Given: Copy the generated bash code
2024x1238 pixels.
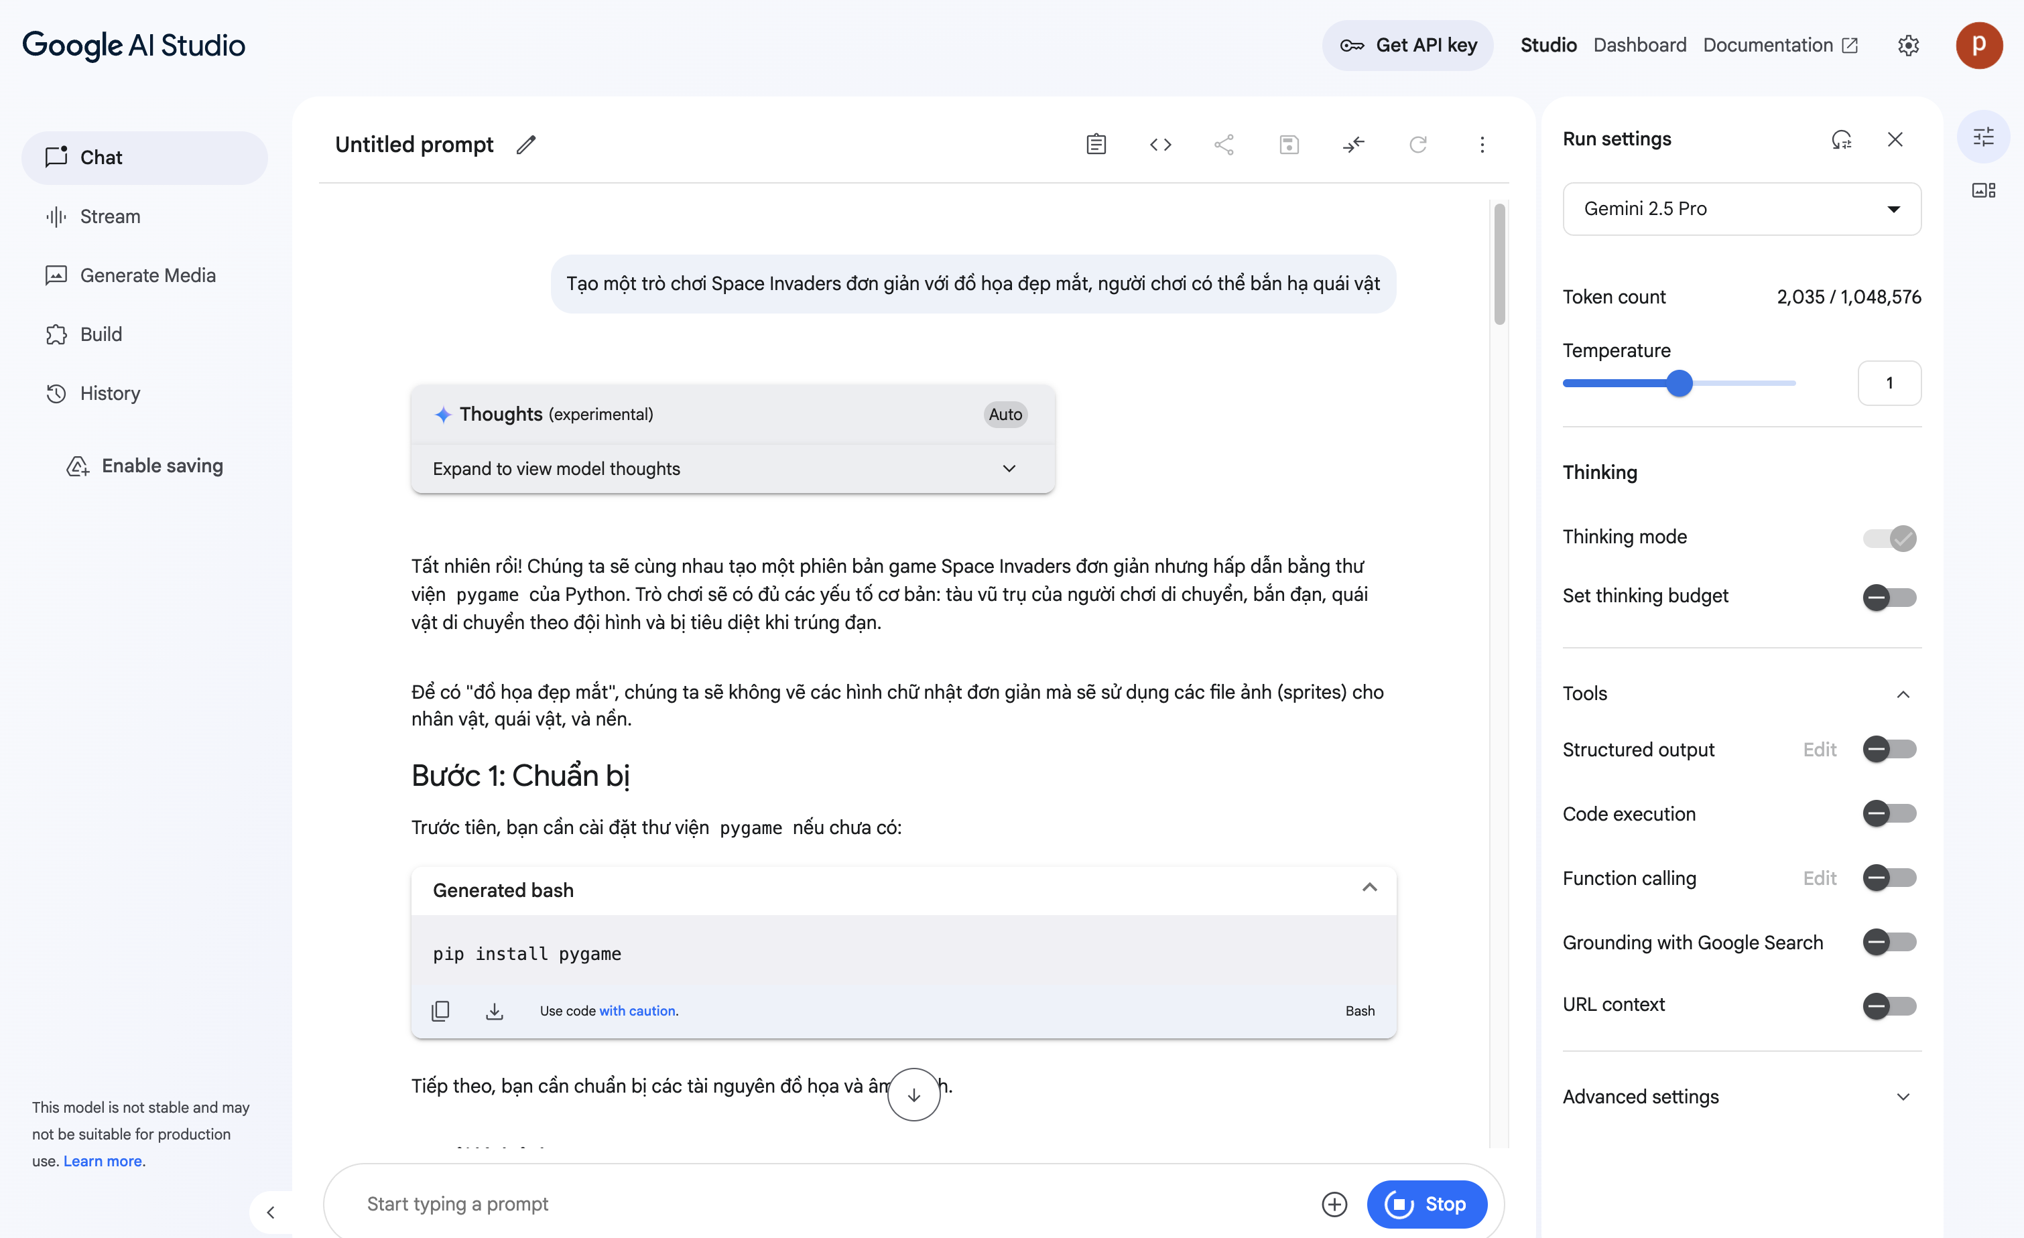Looking at the screenshot, I should tap(440, 1011).
